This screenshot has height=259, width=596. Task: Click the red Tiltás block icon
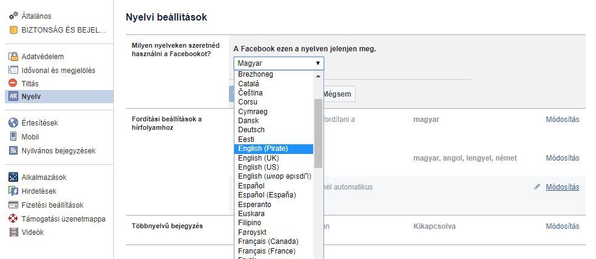pos(13,83)
